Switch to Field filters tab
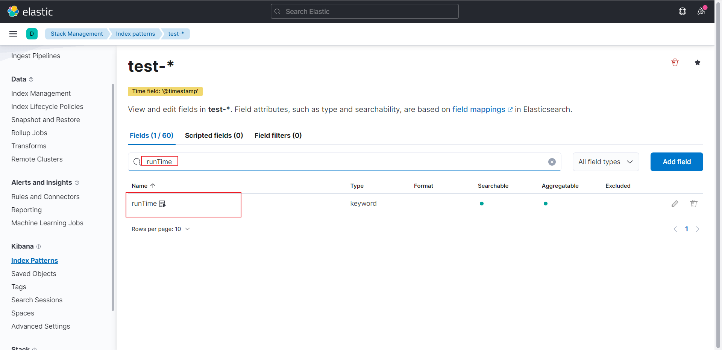722x350 pixels. point(278,136)
